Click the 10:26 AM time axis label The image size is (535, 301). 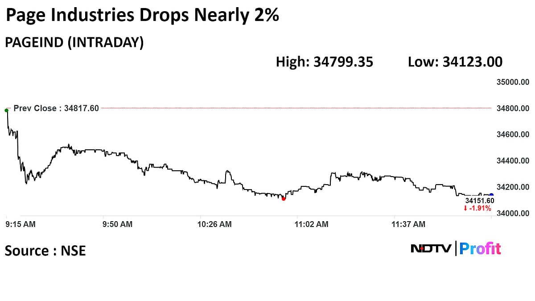[x=215, y=224]
